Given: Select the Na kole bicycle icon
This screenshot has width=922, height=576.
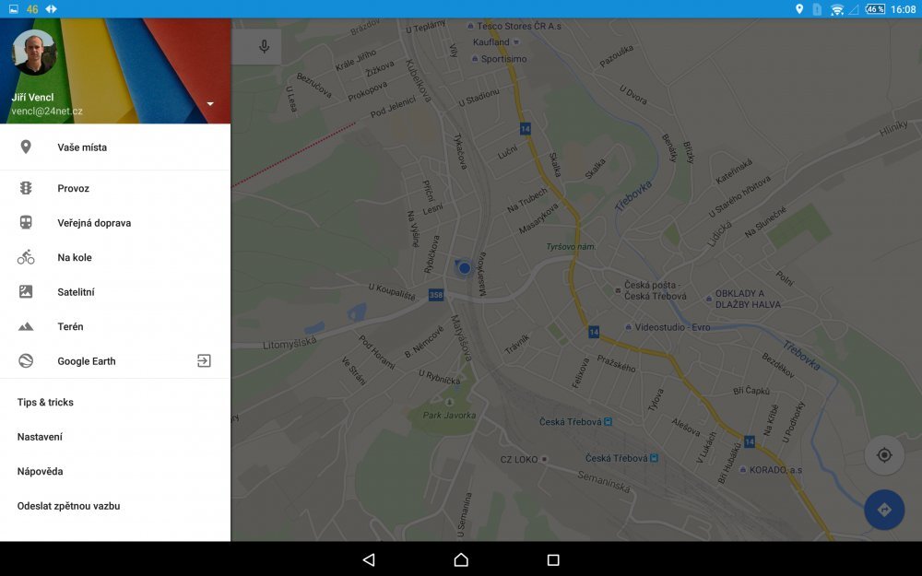Looking at the screenshot, I should point(25,257).
